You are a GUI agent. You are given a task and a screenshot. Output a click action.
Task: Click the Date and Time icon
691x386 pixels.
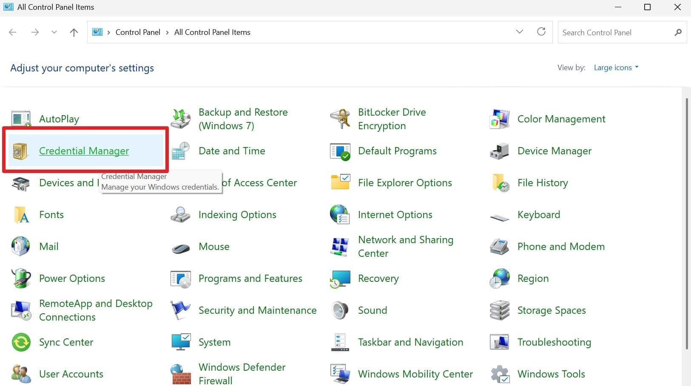(x=181, y=151)
